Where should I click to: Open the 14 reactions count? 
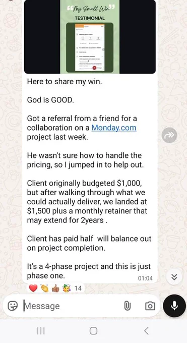[78, 289]
